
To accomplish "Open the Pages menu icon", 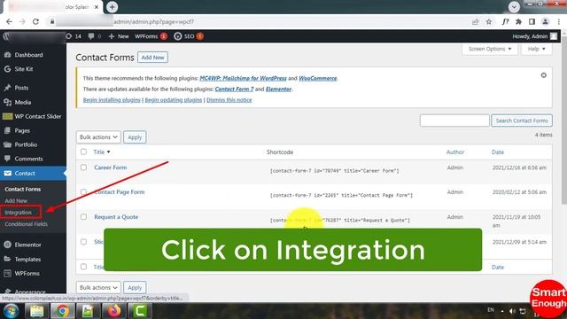I will [7, 130].
